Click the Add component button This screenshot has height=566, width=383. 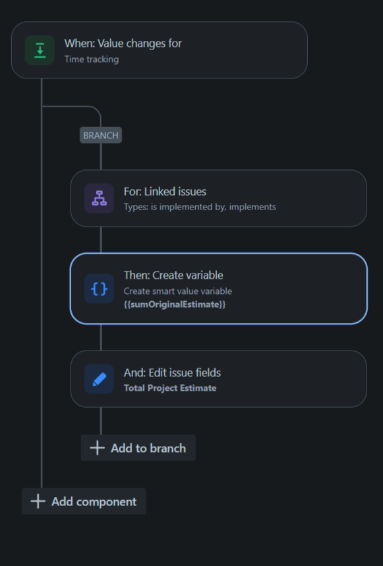pyautogui.click(x=84, y=501)
